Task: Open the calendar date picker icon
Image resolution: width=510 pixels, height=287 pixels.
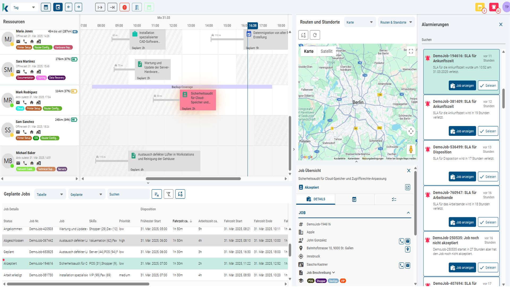Action: pyautogui.click(x=46, y=7)
